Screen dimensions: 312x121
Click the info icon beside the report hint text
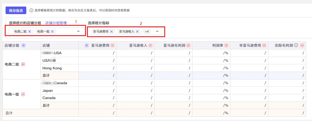(x=31, y=11)
